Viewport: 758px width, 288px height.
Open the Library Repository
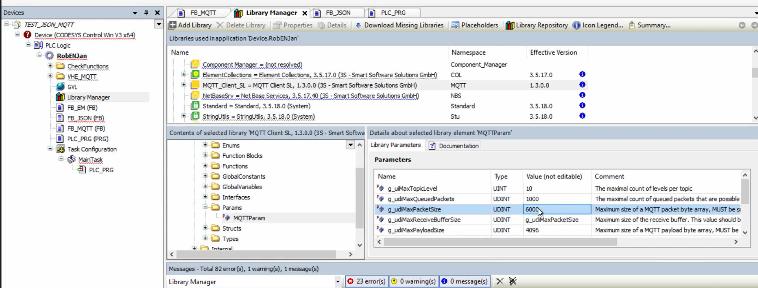point(537,25)
